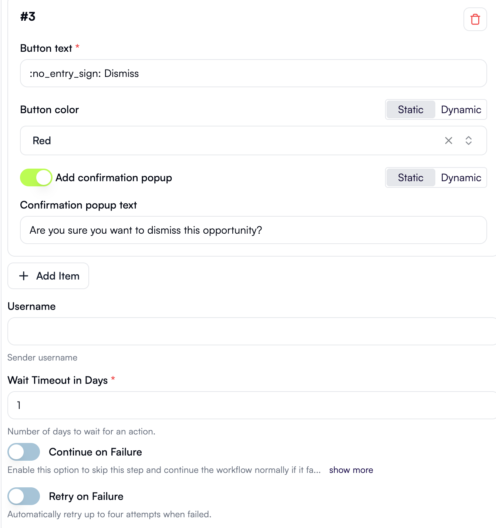
Task: Turn on Retry on Failure
Action: (x=24, y=496)
